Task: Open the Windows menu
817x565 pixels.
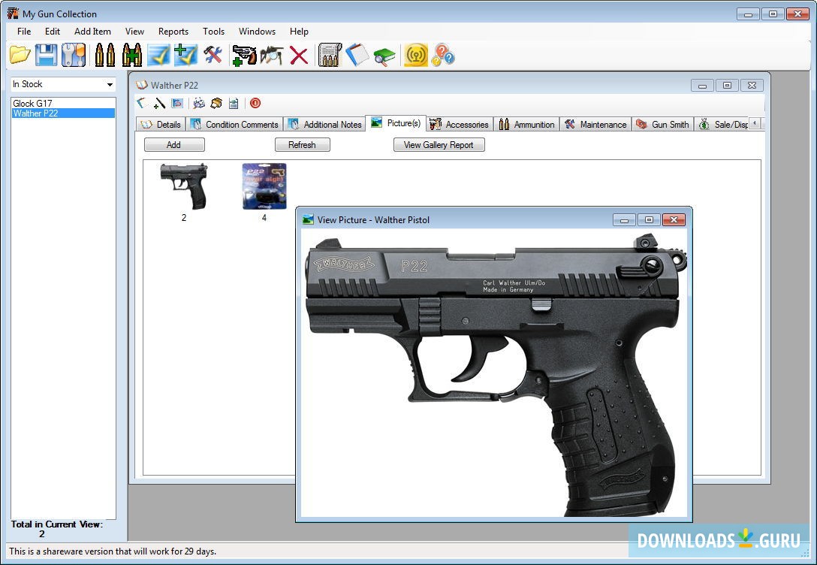Action: click(257, 32)
